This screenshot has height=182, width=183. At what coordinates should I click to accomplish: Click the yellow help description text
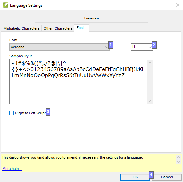coord(72,157)
